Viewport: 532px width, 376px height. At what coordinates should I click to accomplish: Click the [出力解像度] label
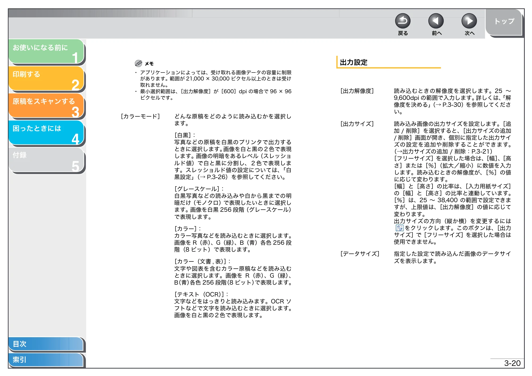coord(357,91)
